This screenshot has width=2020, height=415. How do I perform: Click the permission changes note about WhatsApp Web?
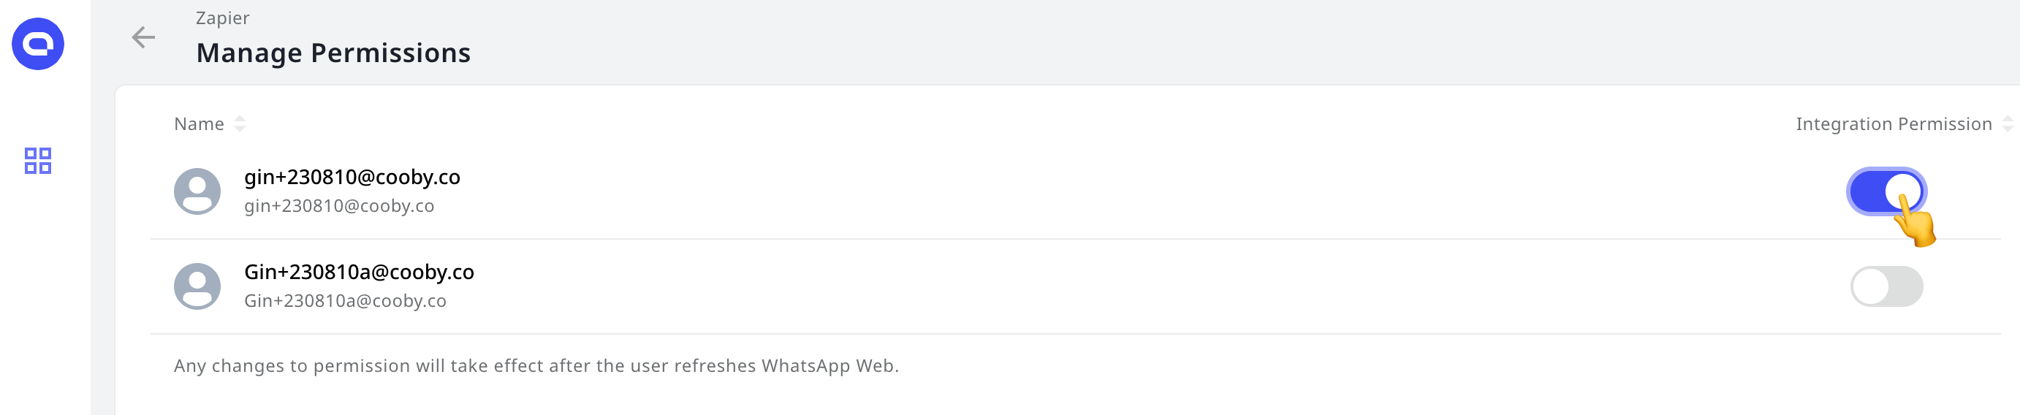(x=536, y=366)
